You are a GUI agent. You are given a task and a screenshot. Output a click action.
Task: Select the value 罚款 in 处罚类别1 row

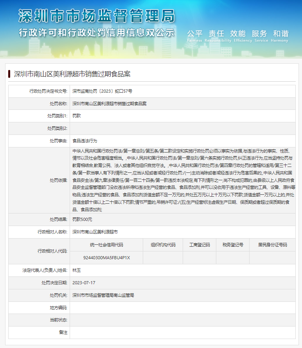76,116
